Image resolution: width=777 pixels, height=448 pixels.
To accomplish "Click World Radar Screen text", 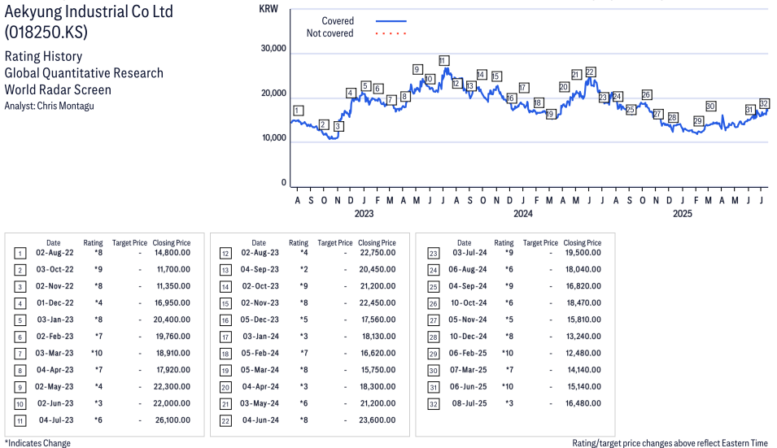I will point(58,90).
